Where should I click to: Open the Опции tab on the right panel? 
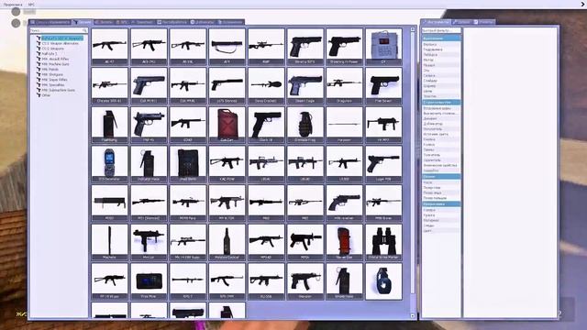(462, 22)
